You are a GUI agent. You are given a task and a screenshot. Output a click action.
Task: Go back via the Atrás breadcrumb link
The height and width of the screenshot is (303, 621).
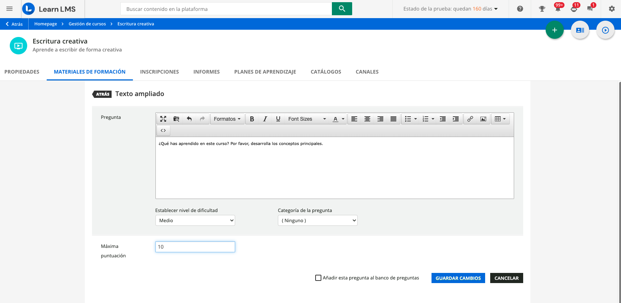pos(14,24)
